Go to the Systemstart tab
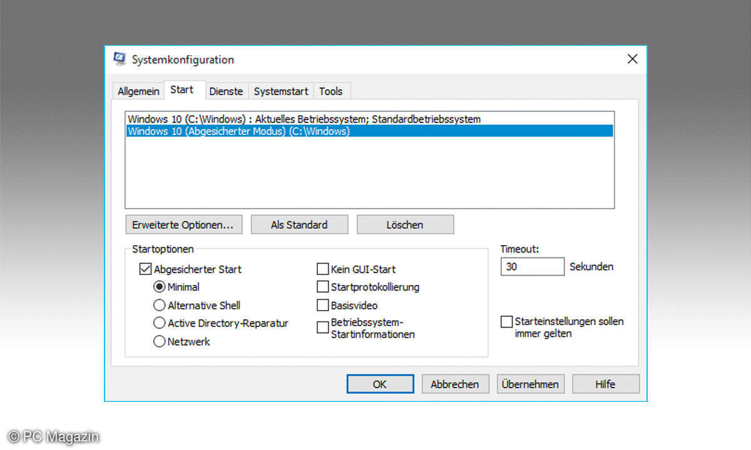 coord(281,91)
